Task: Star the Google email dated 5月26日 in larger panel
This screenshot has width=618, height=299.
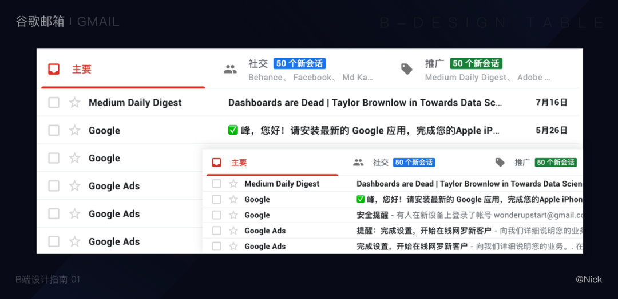Action: [74, 130]
